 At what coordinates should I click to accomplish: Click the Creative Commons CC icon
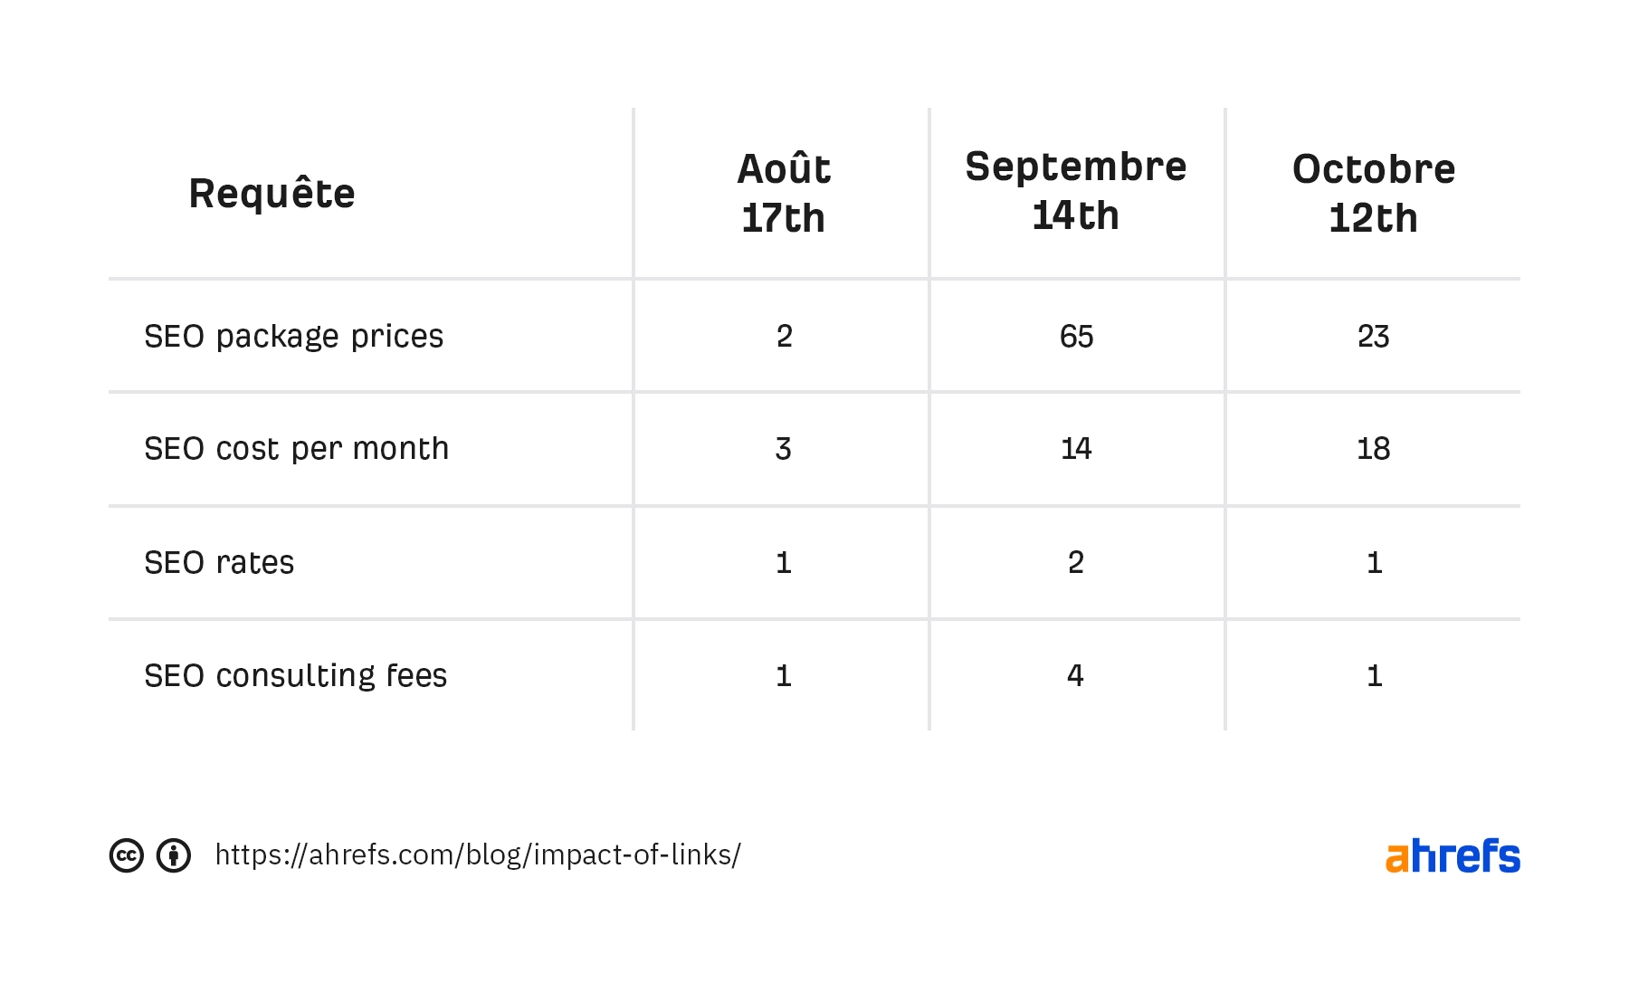pos(127,855)
